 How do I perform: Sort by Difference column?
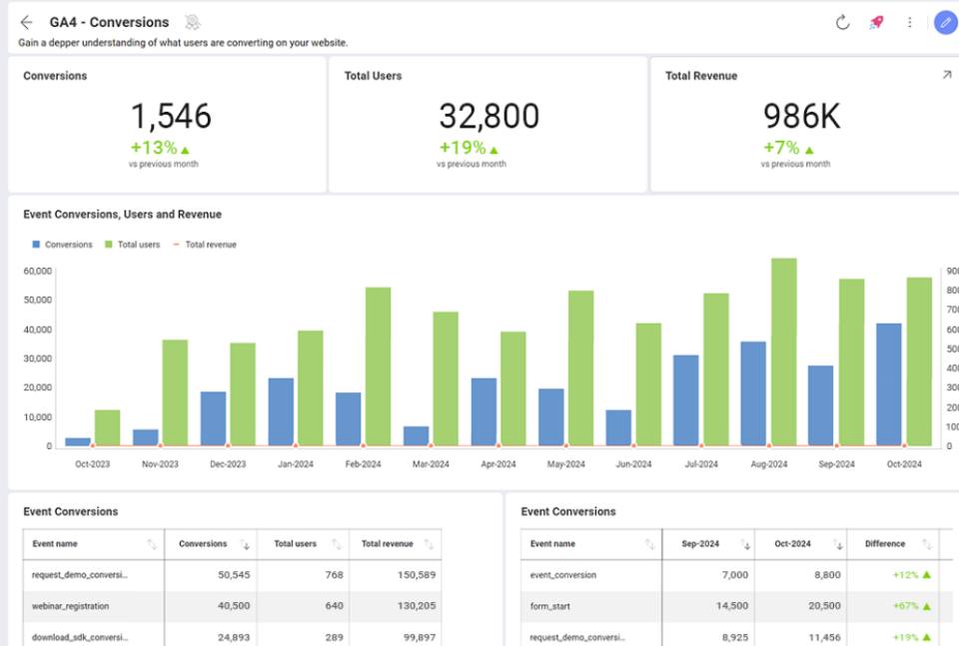tap(927, 544)
